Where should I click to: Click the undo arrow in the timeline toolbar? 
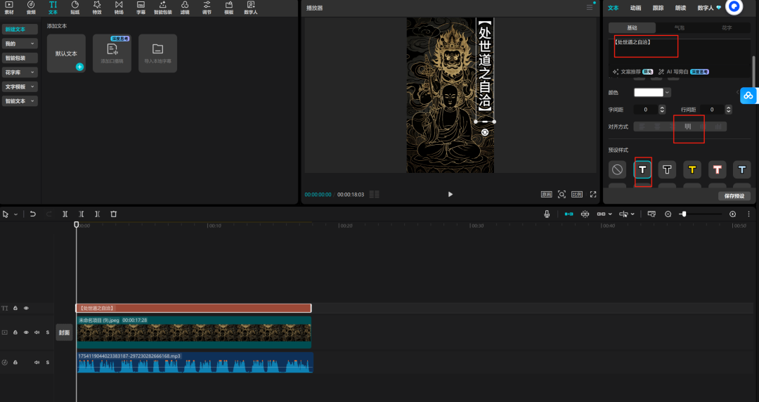[x=32, y=214]
